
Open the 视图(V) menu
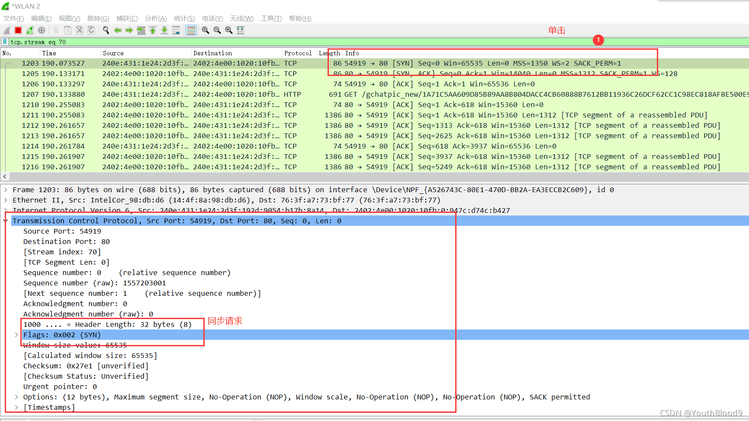pyautogui.click(x=70, y=19)
